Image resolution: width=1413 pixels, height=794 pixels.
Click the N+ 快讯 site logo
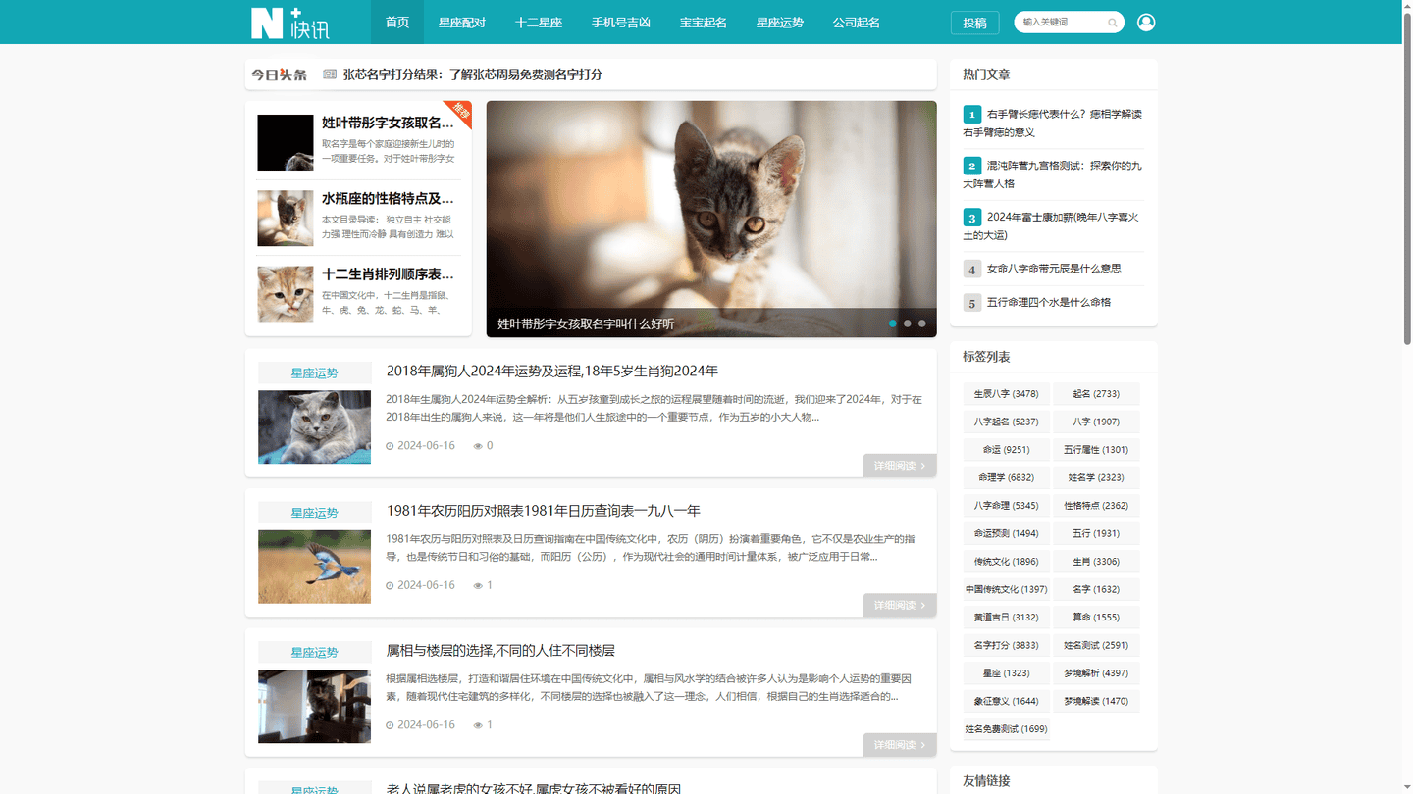(x=290, y=23)
